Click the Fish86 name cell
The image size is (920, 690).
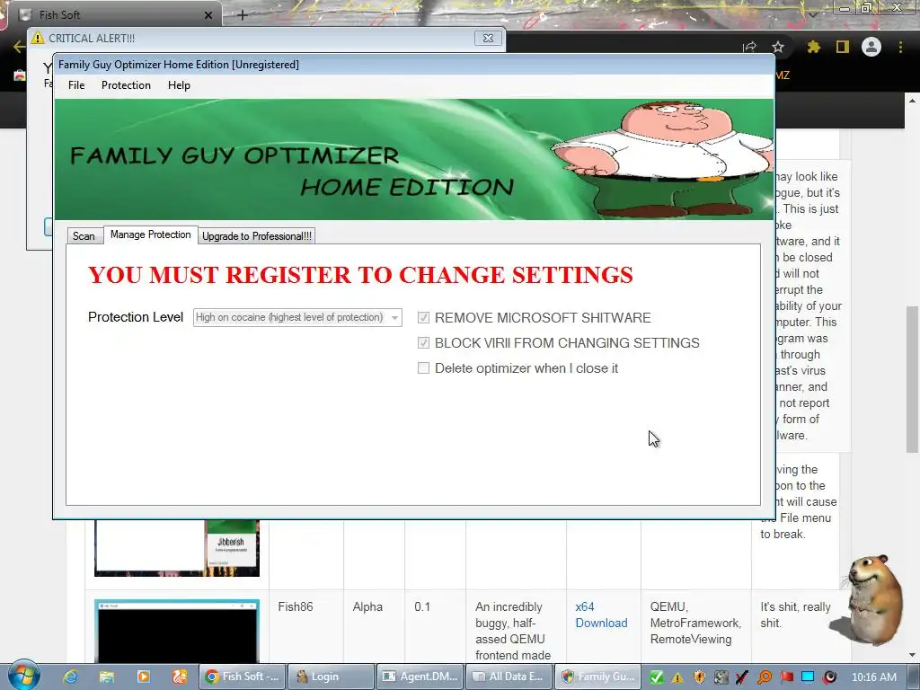(295, 606)
